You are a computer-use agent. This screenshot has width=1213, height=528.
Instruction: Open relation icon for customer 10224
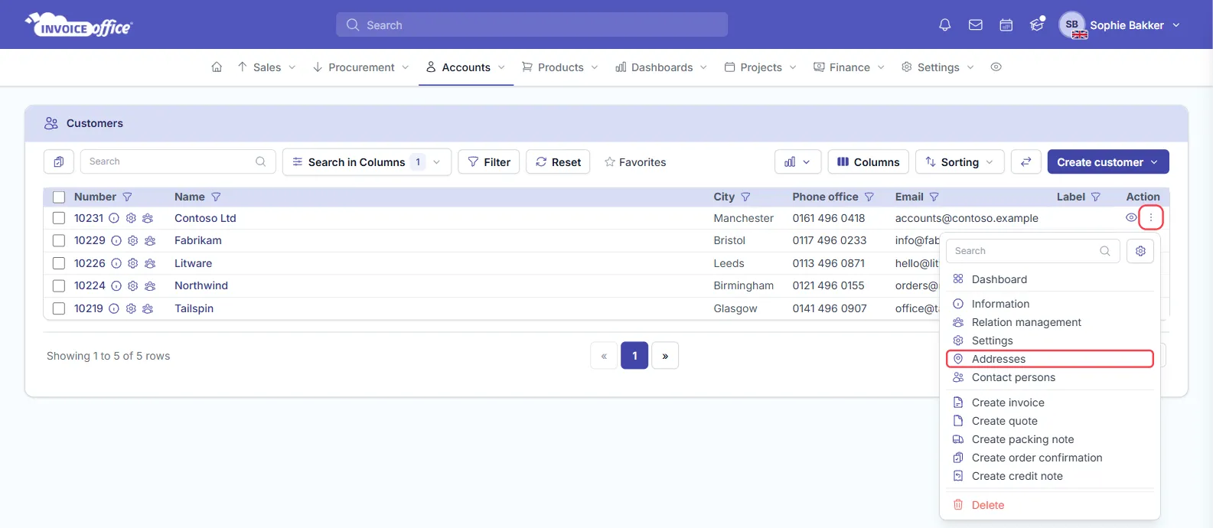pyautogui.click(x=150, y=285)
